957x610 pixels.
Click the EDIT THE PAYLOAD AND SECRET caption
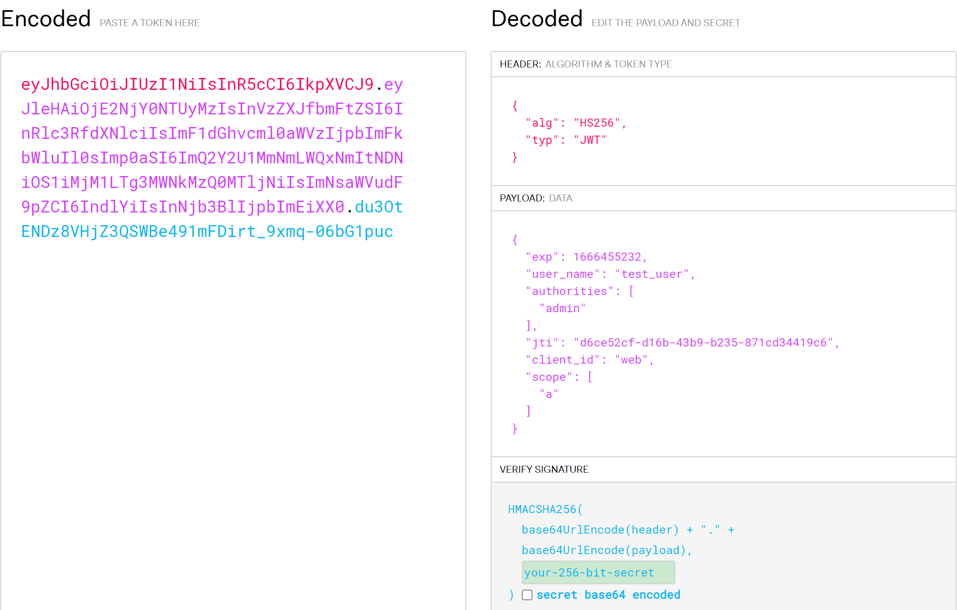coord(666,23)
